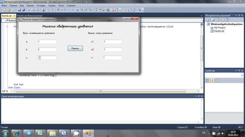
Task: Click the Undo arrow icon
Action: (x=58, y=10)
